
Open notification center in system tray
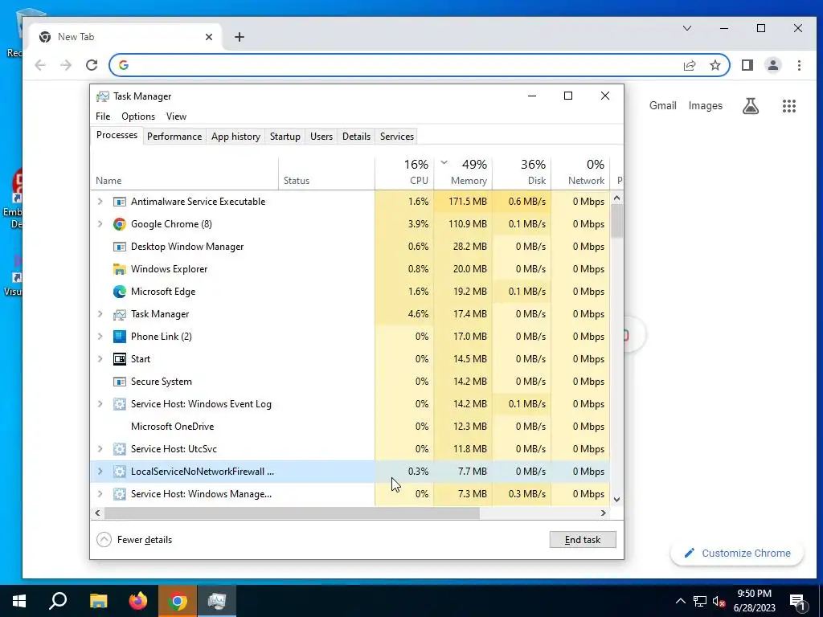[x=796, y=602]
